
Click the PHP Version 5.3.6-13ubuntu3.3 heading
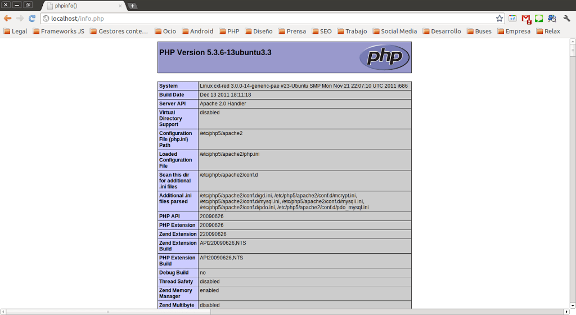pyautogui.click(x=215, y=52)
